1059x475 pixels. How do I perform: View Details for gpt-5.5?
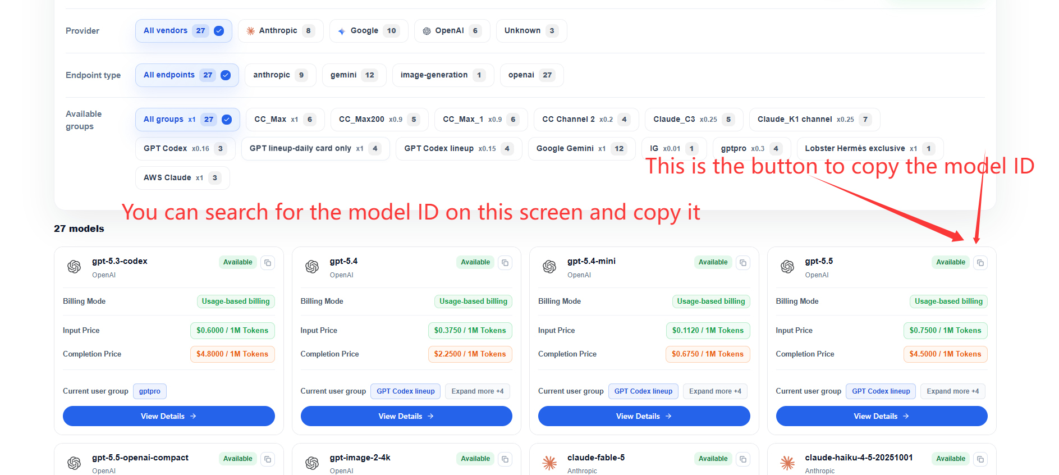(882, 416)
